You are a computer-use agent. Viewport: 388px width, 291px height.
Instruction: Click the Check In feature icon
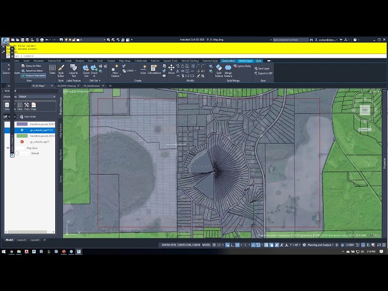click(x=94, y=71)
